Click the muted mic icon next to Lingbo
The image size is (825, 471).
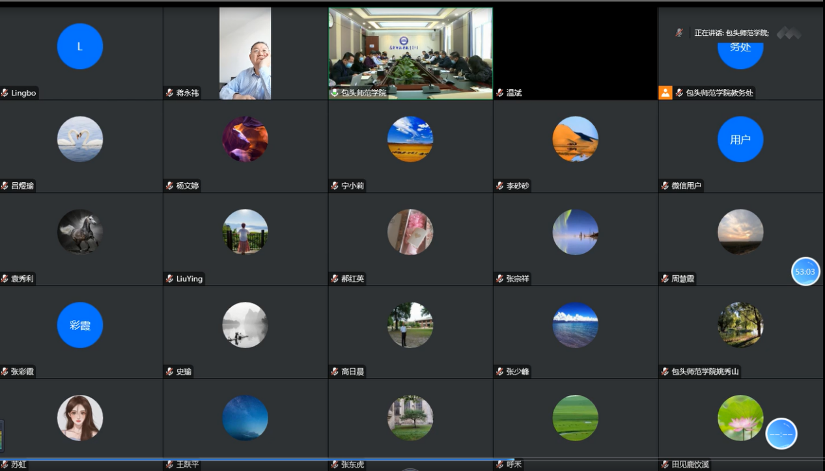click(x=5, y=93)
